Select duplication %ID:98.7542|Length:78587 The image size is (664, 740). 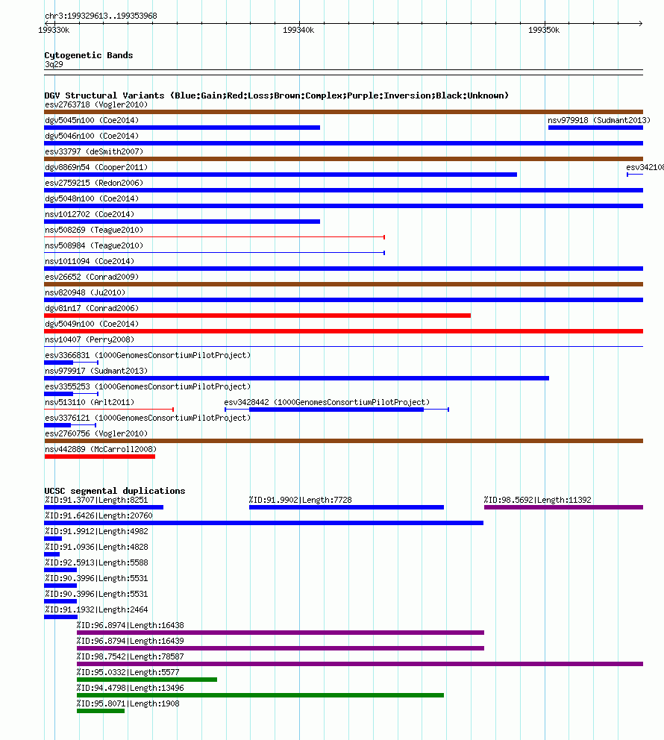(x=131, y=656)
